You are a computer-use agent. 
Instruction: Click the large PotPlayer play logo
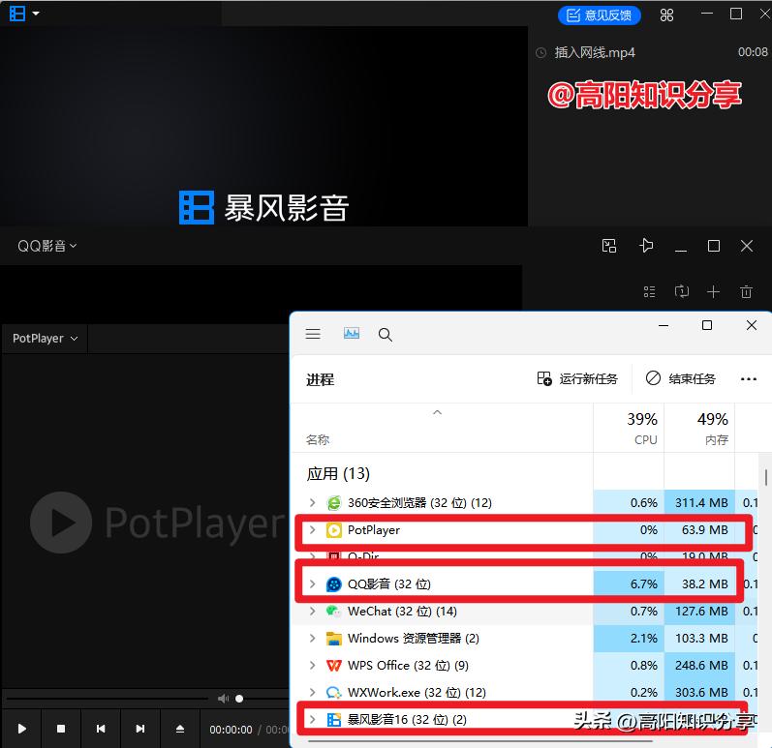pos(61,523)
